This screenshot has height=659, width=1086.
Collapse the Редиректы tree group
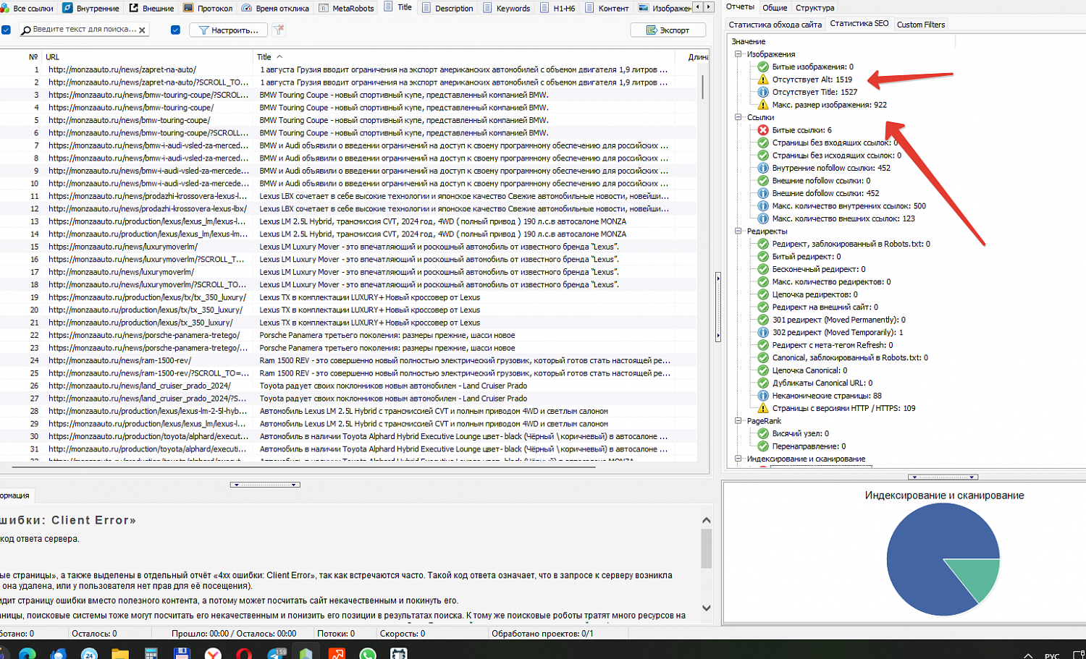pyautogui.click(x=738, y=231)
